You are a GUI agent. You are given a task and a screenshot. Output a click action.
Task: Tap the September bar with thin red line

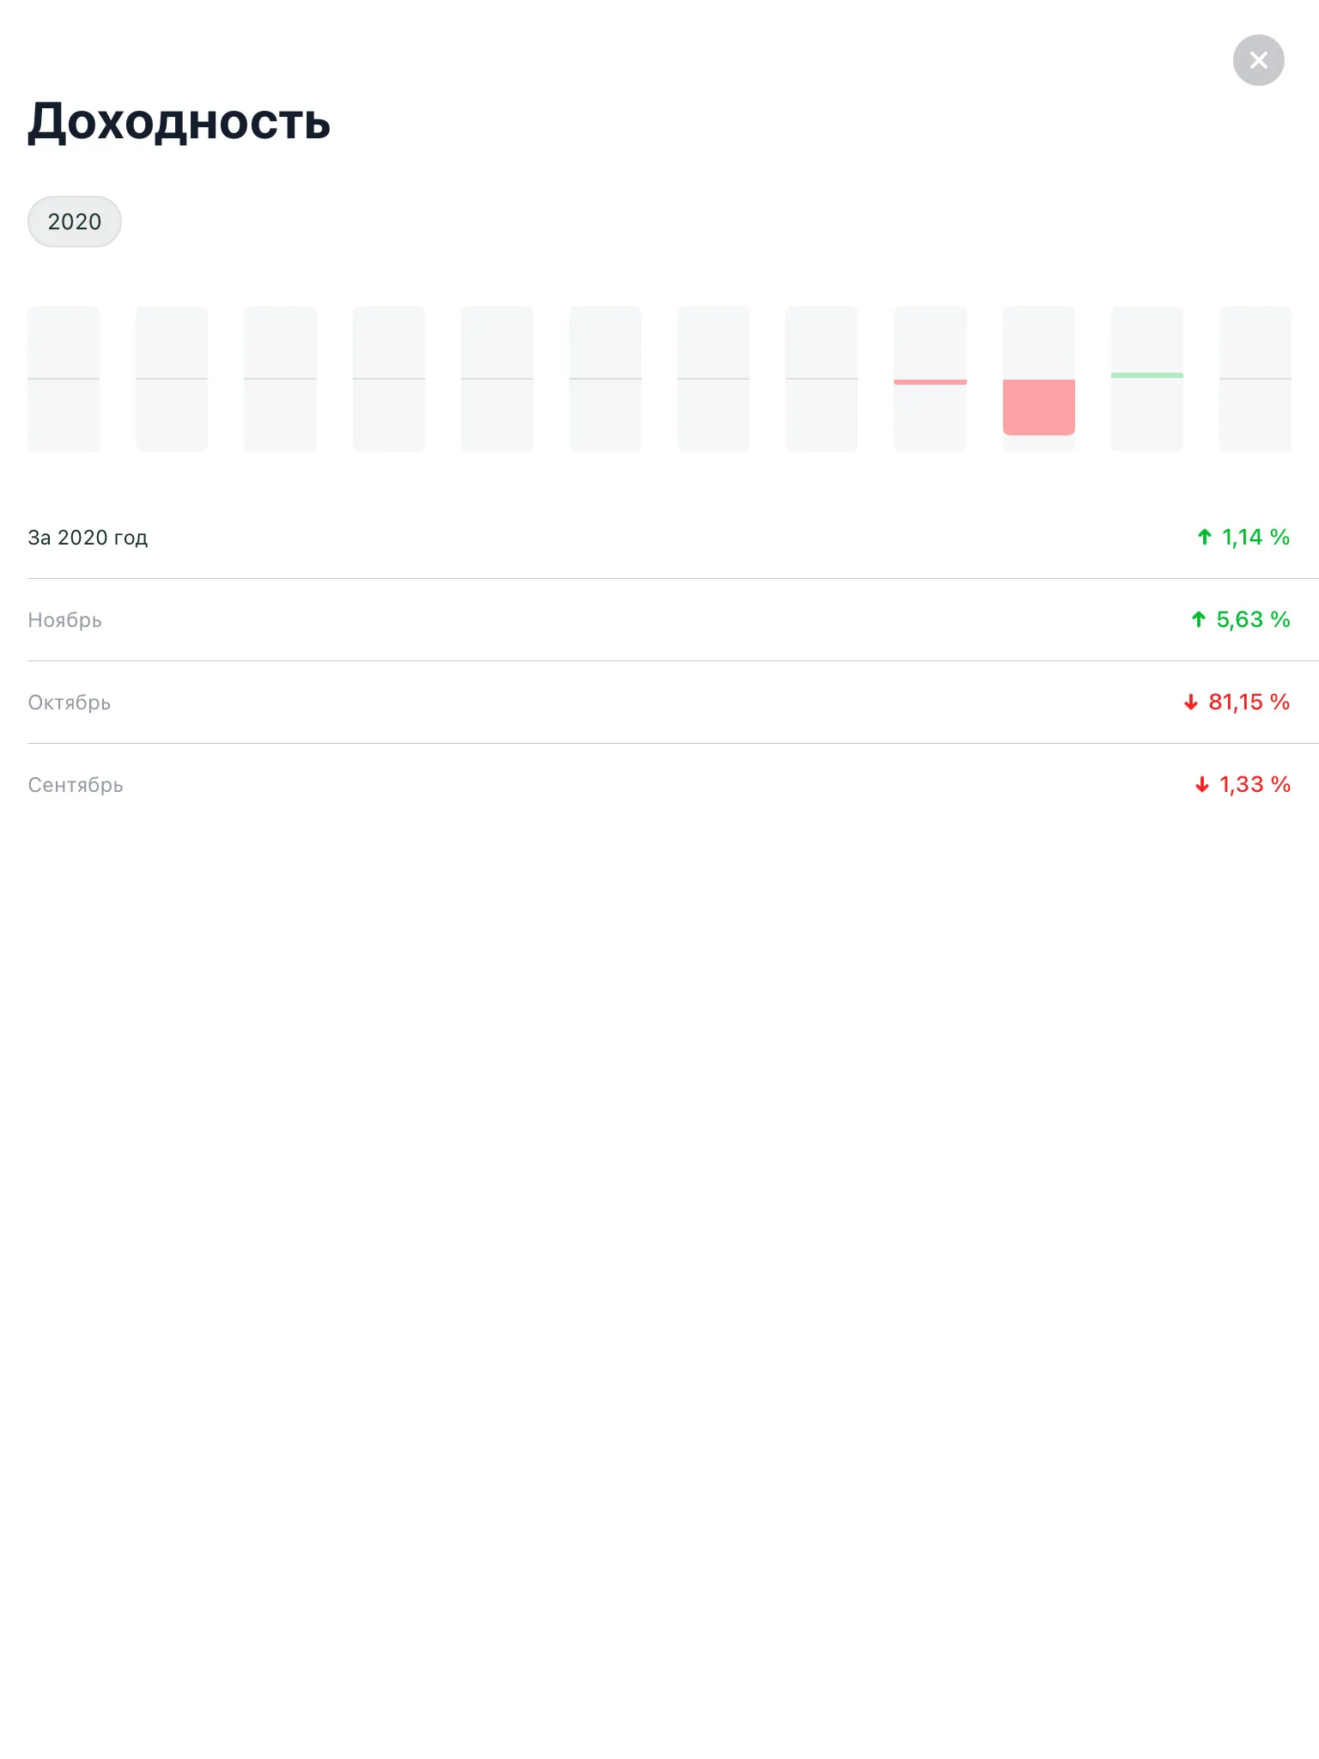[x=930, y=379]
